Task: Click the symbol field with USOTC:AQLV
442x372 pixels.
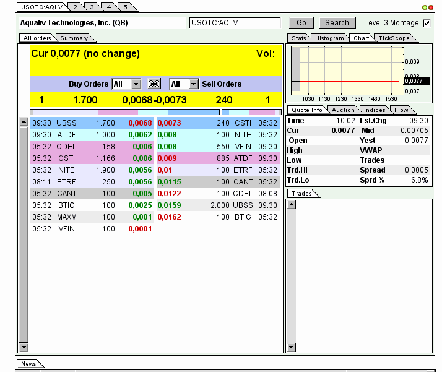Action: click(x=235, y=23)
